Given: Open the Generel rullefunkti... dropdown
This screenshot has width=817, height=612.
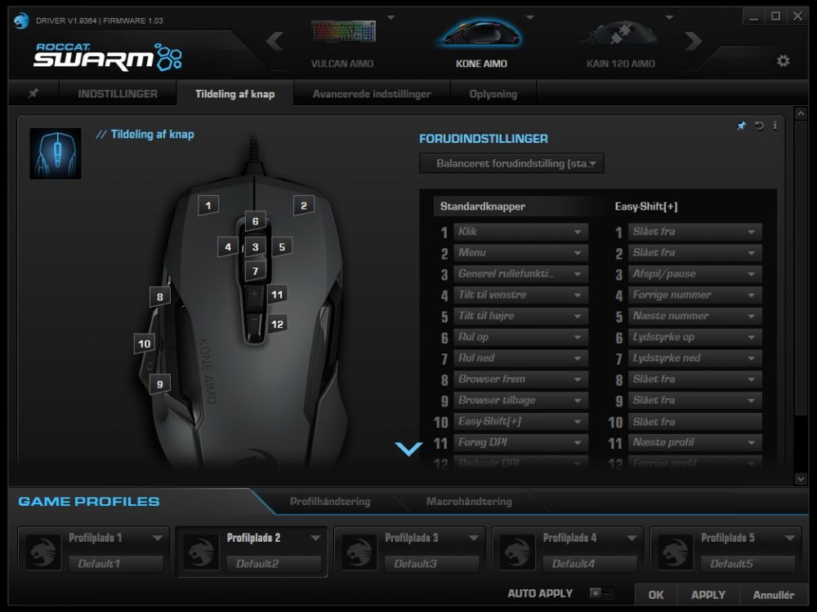Looking at the screenshot, I should click(x=520, y=273).
